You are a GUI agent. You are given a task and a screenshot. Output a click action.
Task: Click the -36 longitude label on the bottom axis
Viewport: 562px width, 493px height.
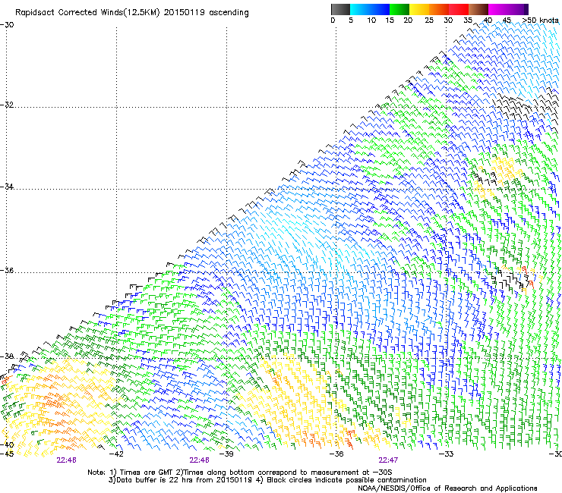coord(336,454)
